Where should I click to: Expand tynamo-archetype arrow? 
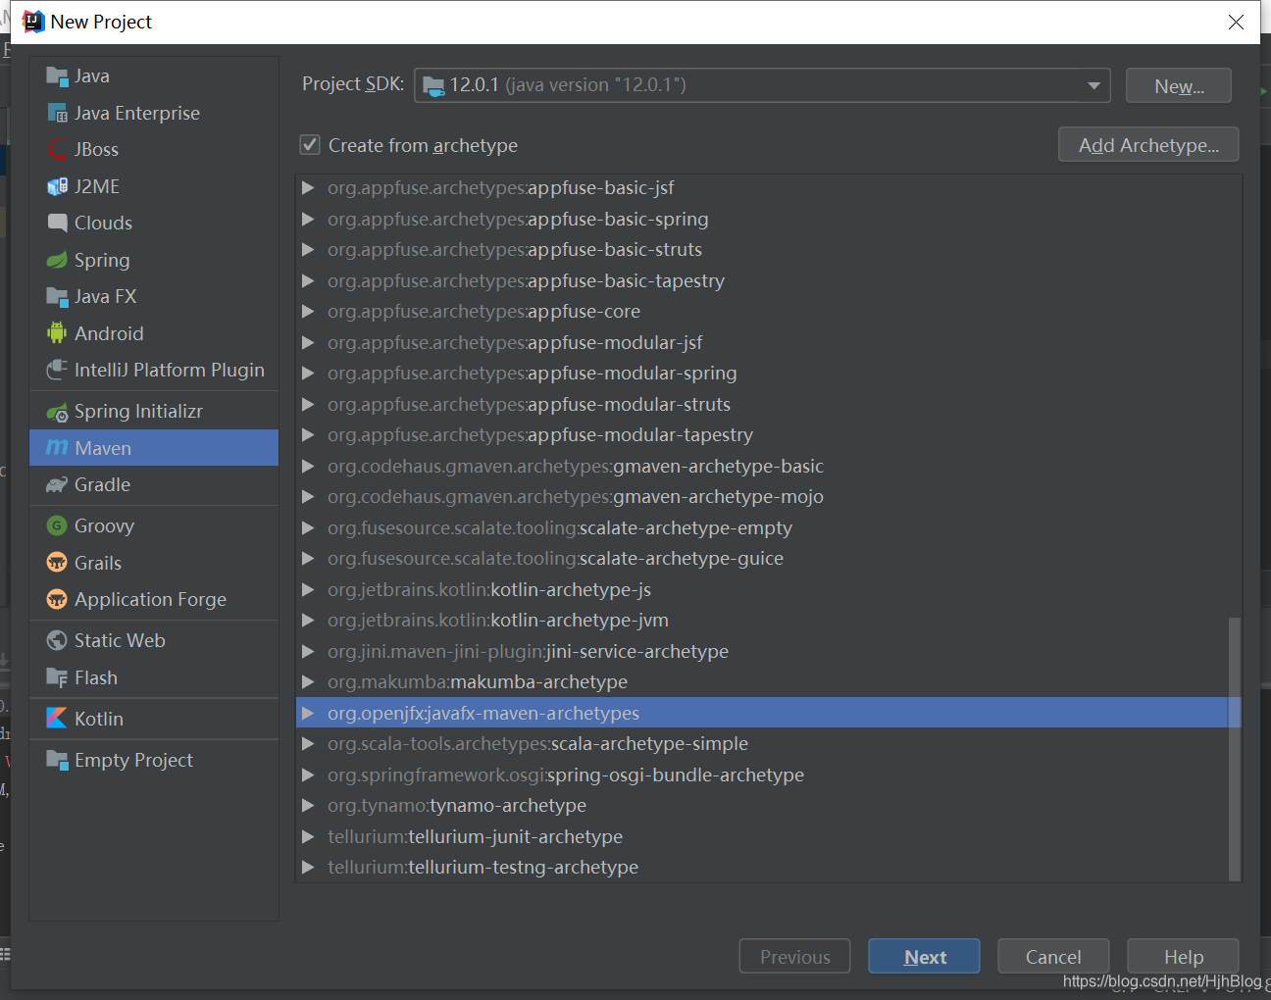tap(308, 805)
